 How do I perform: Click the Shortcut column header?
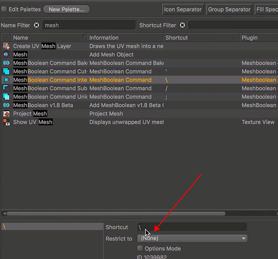pyautogui.click(x=201, y=38)
